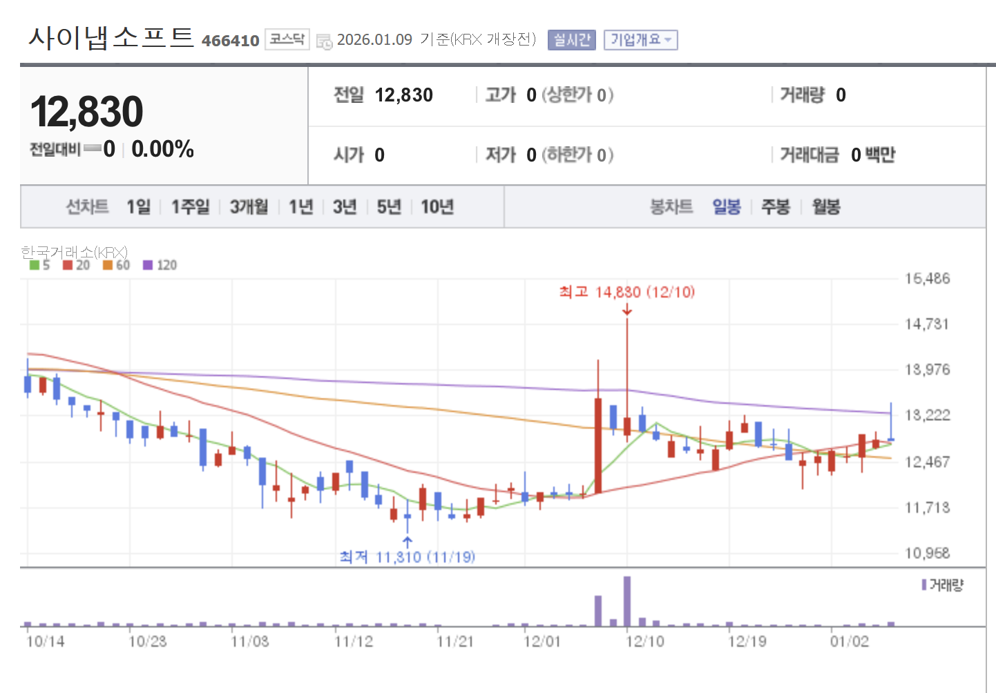Click the 선차트 line chart label
This screenshot has width=996, height=693.
point(87,206)
